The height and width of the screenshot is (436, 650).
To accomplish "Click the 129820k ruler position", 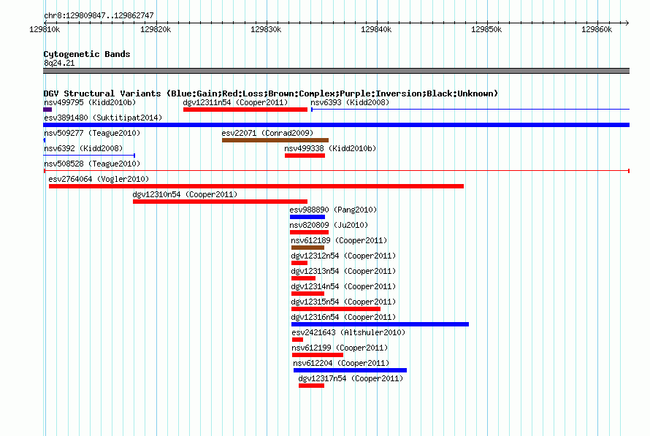I will (x=156, y=29).
